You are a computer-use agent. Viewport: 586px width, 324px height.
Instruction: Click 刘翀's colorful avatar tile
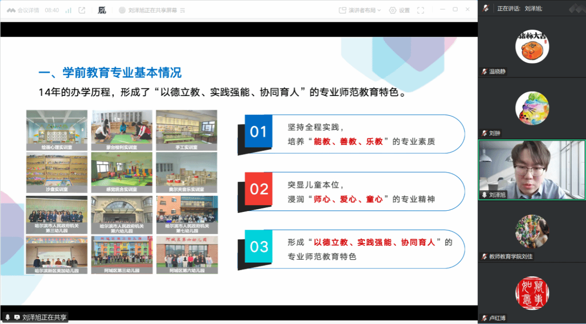point(532,108)
